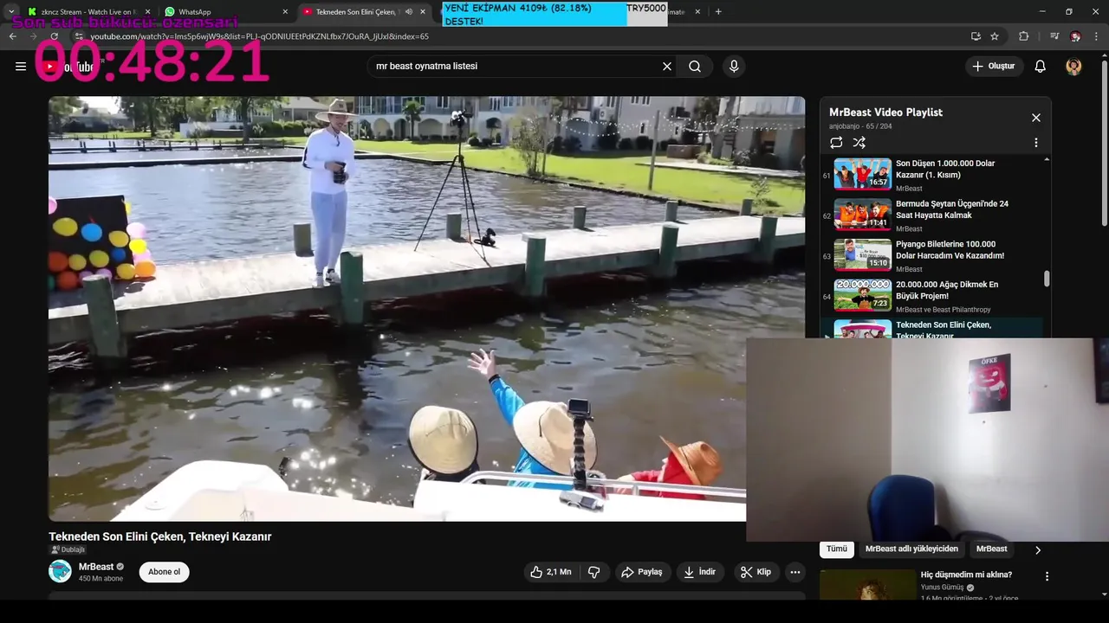Open the media controls icon in toolbar
The image size is (1109, 623).
1054,36
